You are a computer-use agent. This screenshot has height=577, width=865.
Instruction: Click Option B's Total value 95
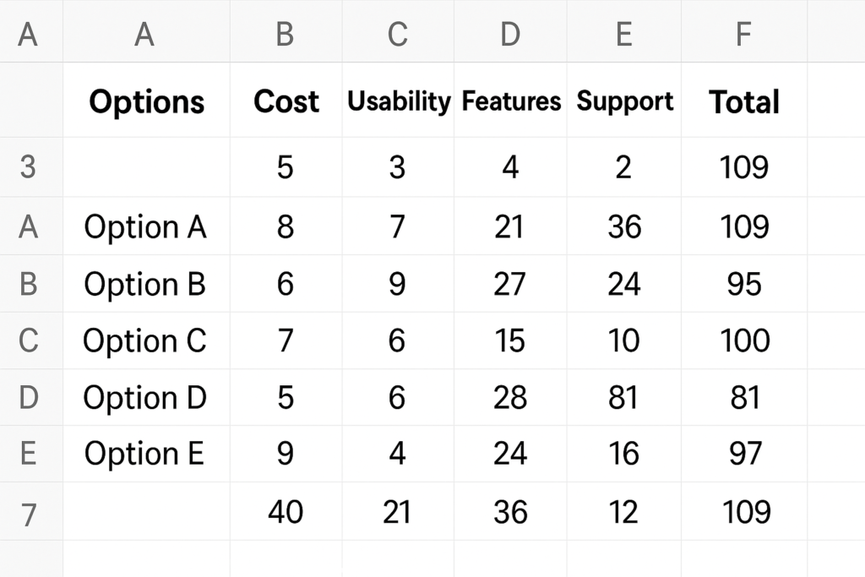[x=744, y=284]
